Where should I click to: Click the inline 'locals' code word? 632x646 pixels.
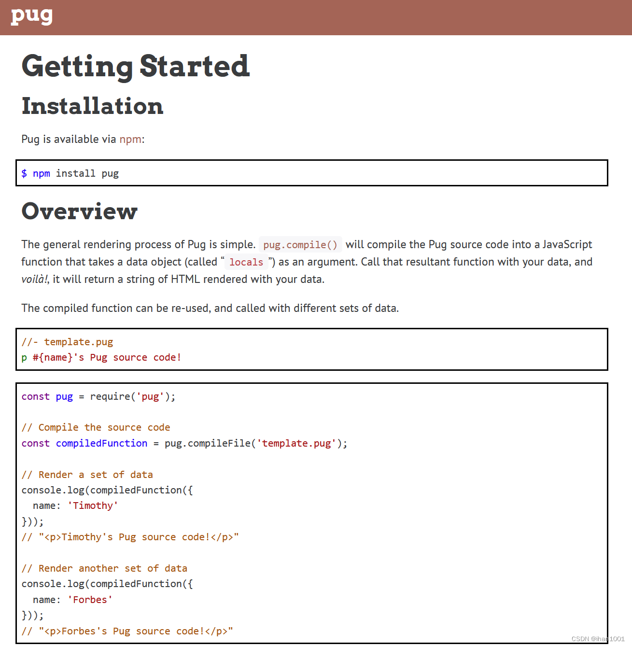point(246,262)
